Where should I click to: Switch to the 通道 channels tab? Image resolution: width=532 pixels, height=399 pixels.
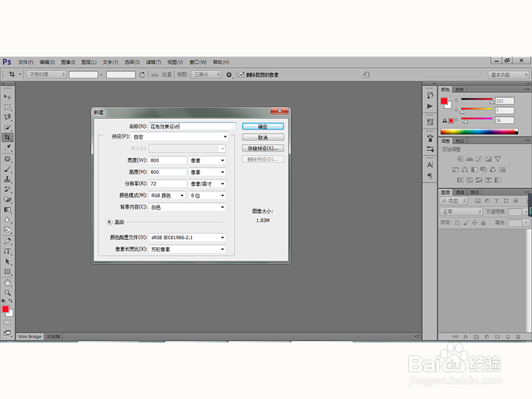click(x=460, y=192)
